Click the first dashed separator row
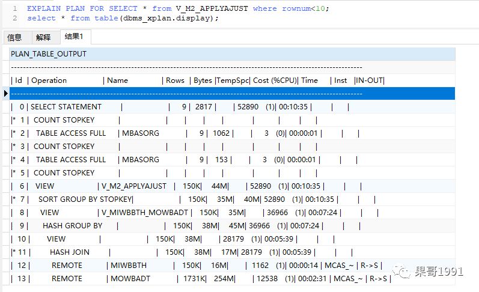Viewport: 479px width, 292px height. tap(232, 67)
